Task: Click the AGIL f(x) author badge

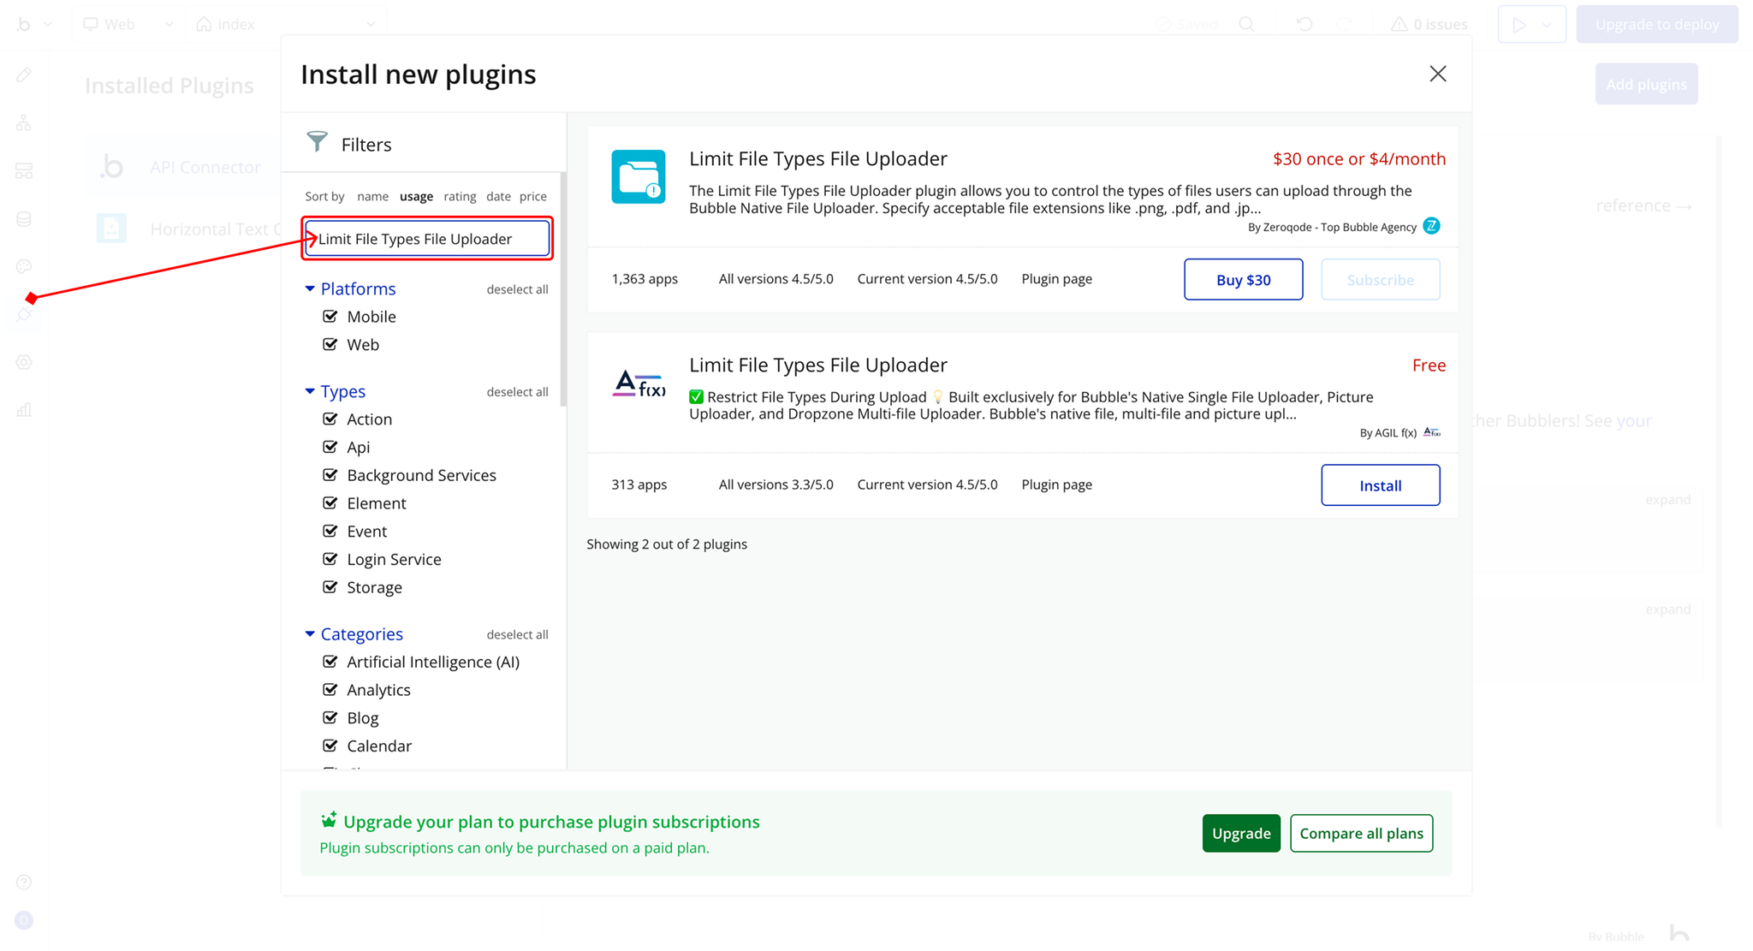Action: pyautogui.click(x=1432, y=432)
